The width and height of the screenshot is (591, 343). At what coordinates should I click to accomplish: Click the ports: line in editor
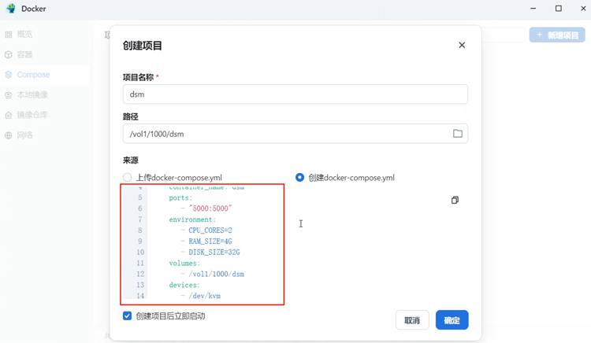tap(180, 197)
